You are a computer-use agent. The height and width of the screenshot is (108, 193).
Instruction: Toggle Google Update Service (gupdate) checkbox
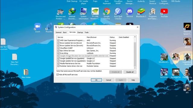58,58
